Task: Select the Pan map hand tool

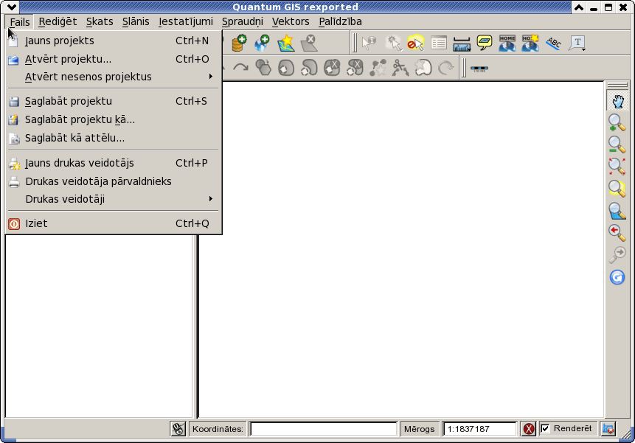Action: 617,101
